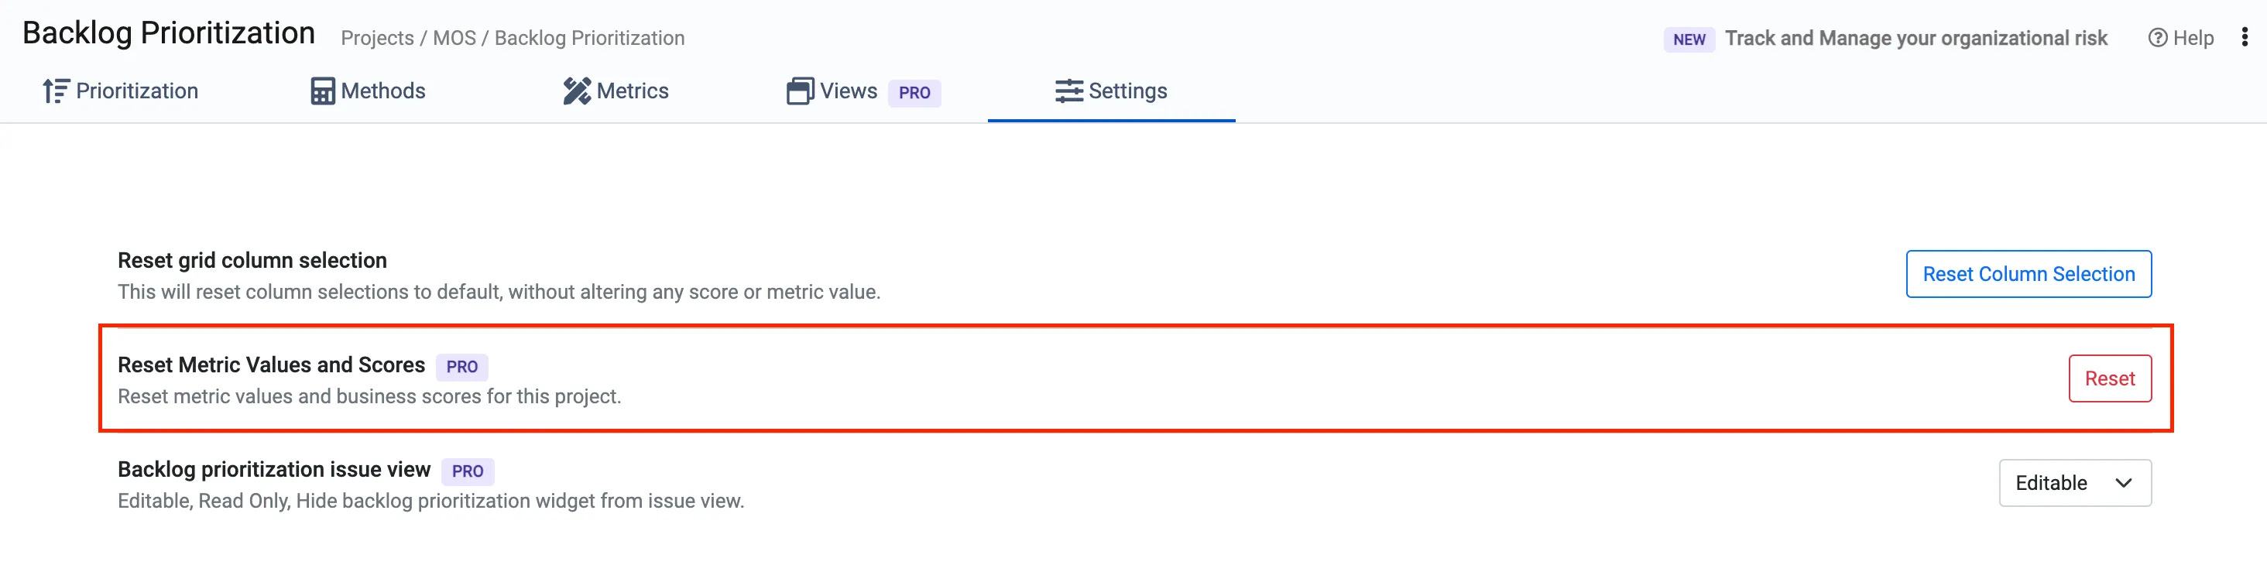The width and height of the screenshot is (2267, 565).
Task: Open the Methods tab
Action: tap(368, 91)
